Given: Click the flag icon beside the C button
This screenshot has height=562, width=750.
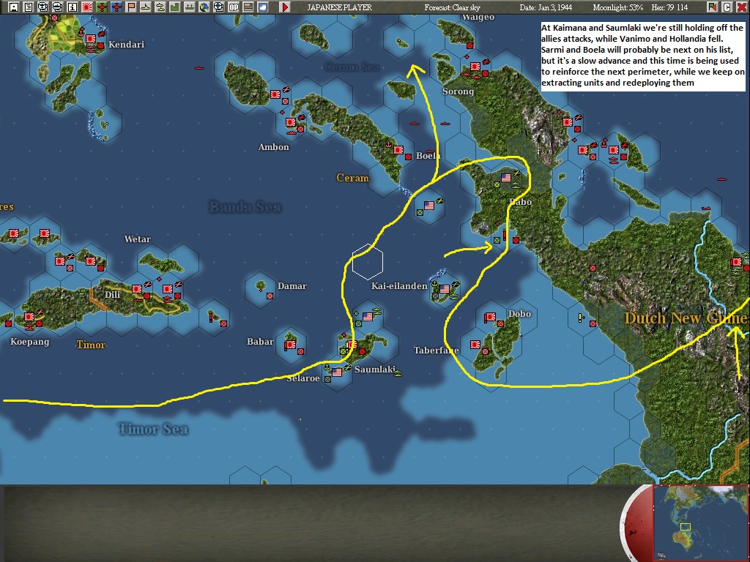Looking at the screenshot, I should 713,7.
